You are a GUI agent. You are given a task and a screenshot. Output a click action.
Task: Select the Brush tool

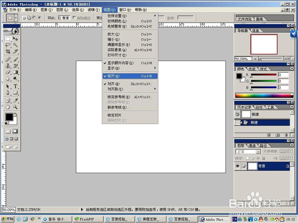tap(15, 59)
